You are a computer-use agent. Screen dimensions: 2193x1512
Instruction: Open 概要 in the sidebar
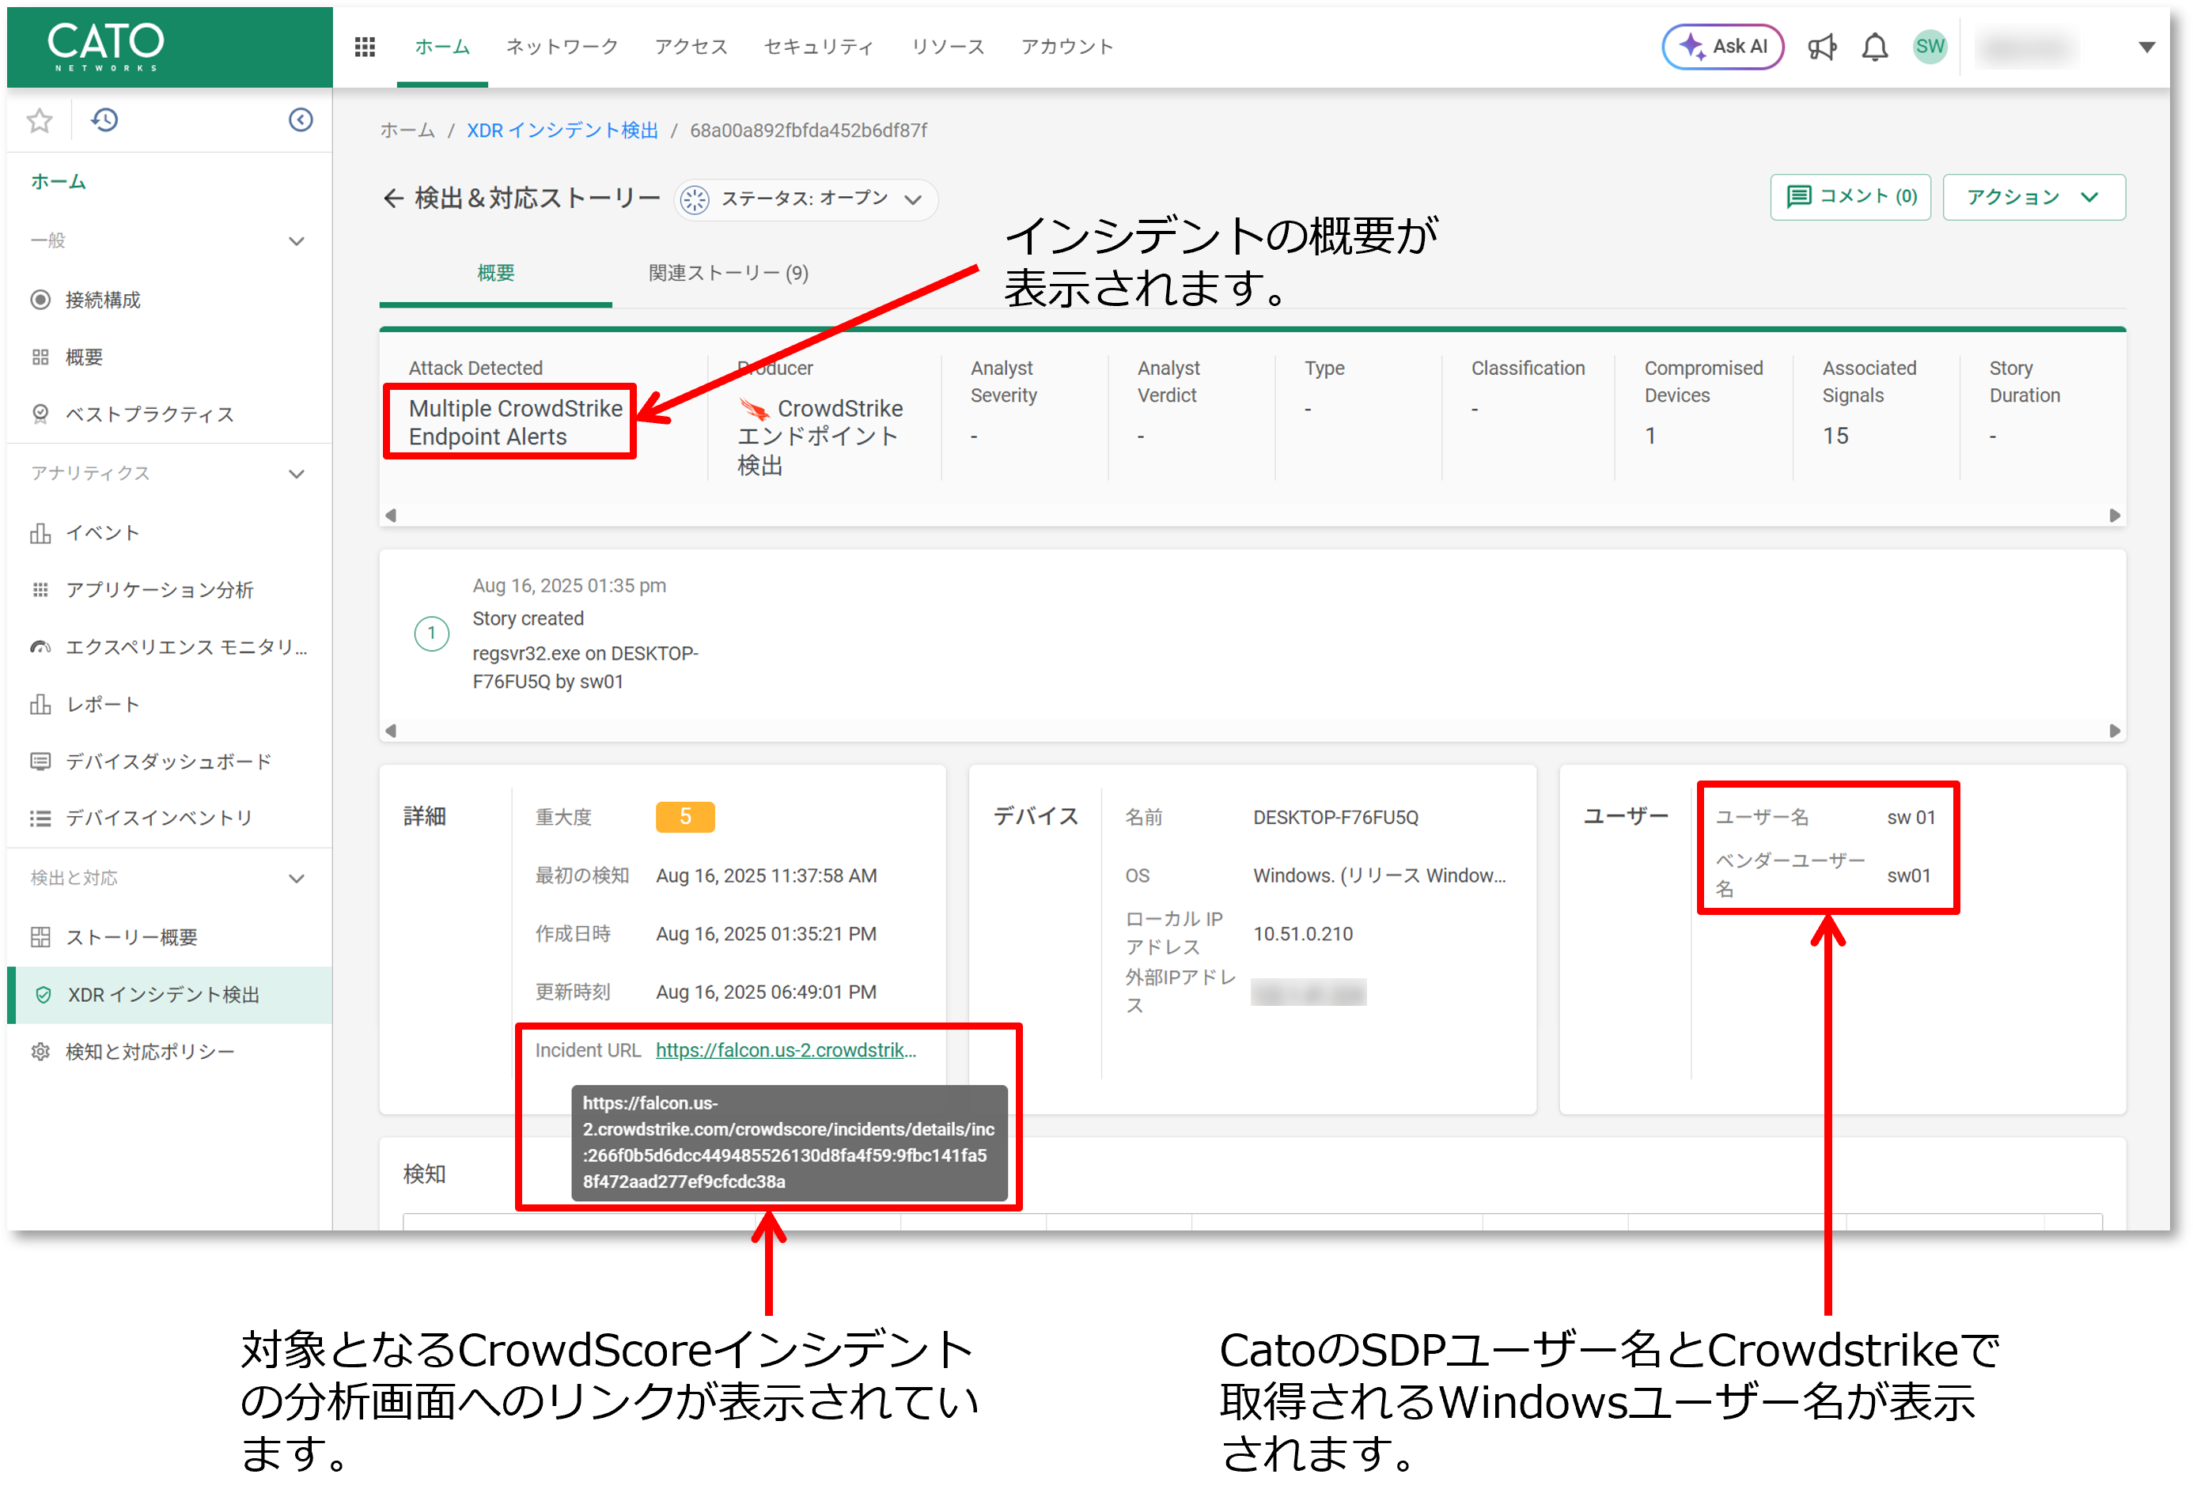point(83,357)
